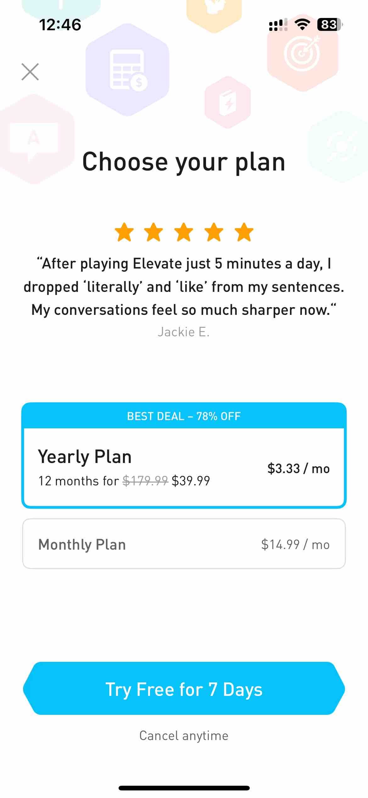Start the 7-day free trial
Screen dimensions: 368x798
184,689
